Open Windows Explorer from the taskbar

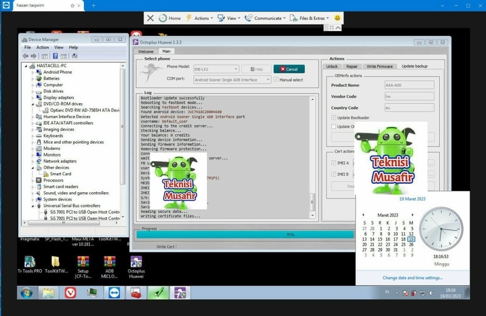48,292
